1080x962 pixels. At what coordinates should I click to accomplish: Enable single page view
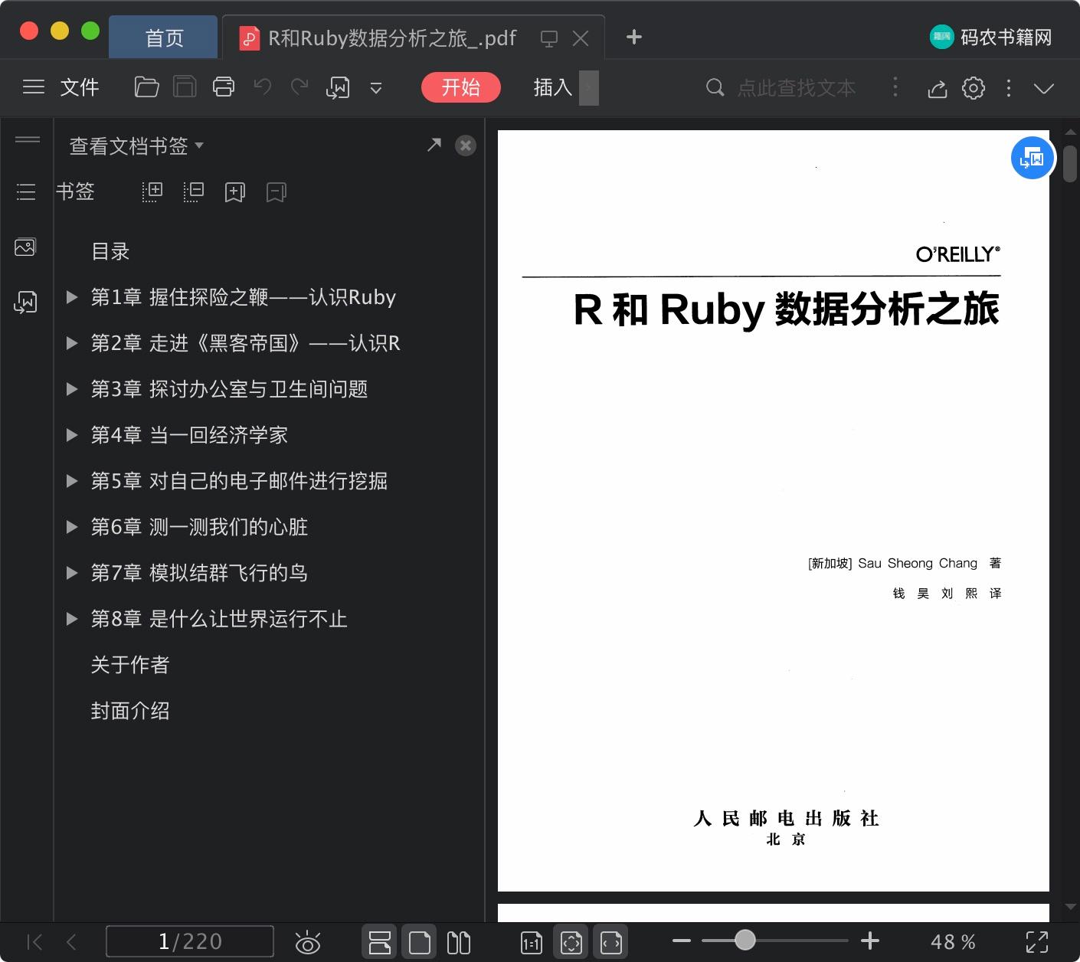coord(419,942)
